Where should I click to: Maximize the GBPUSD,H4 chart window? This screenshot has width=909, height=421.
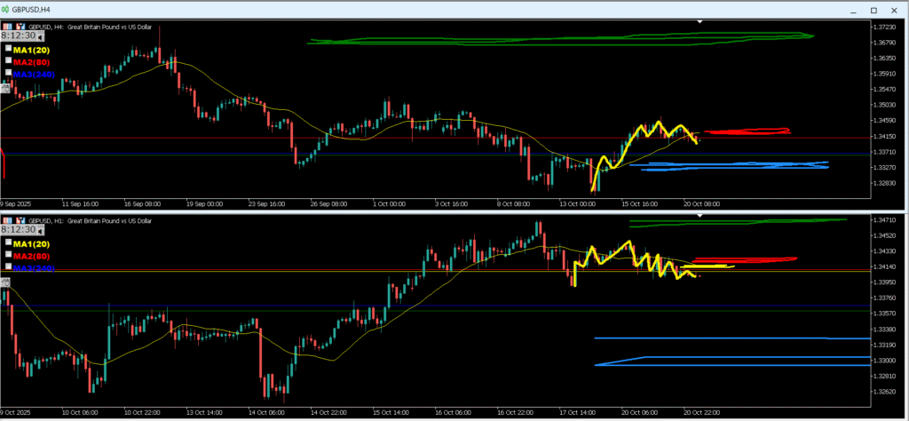pyautogui.click(x=873, y=10)
